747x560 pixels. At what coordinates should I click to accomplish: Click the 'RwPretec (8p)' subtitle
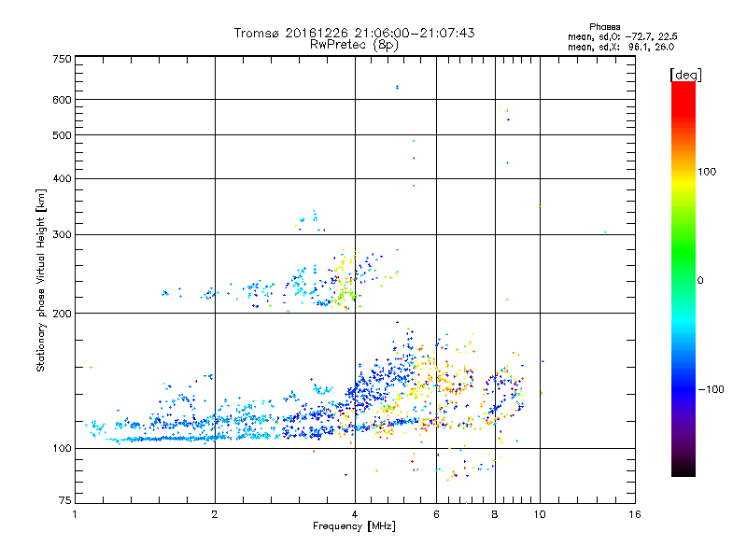(x=354, y=45)
